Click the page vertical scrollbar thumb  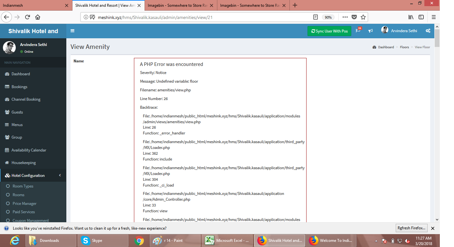pyautogui.click(x=437, y=38)
